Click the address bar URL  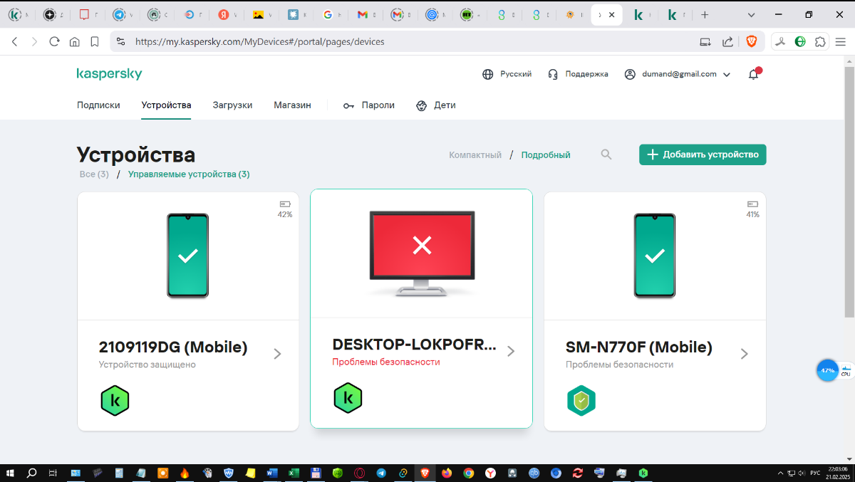pos(260,42)
